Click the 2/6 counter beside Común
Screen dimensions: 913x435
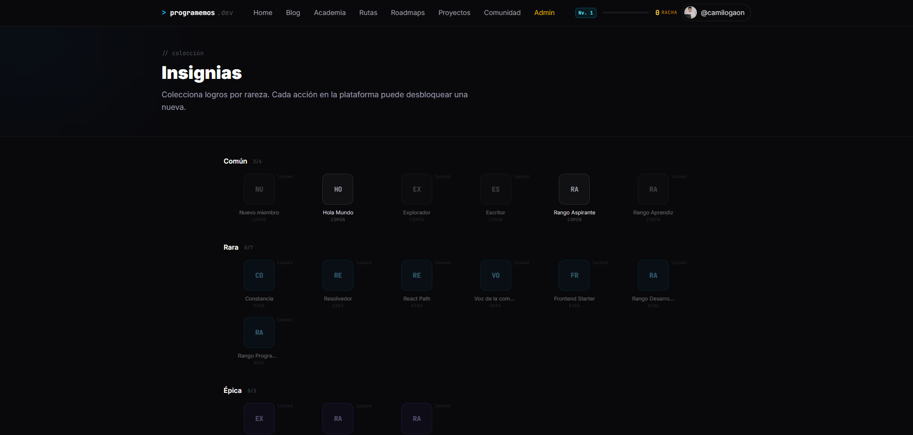(257, 162)
